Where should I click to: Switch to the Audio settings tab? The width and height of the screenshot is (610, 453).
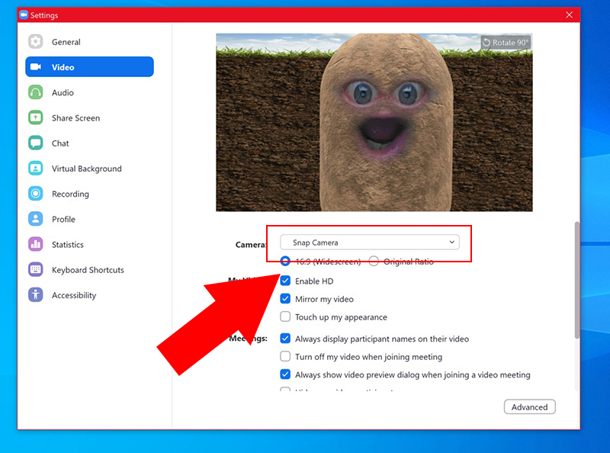tap(89, 92)
